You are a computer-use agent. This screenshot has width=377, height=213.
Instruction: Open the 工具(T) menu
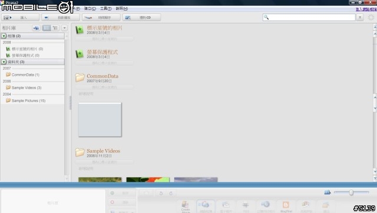click(x=106, y=8)
